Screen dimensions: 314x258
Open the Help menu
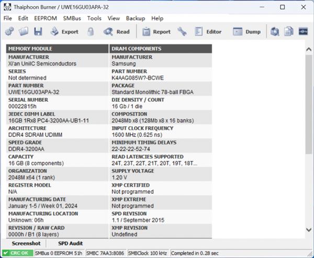click(157, 18)
